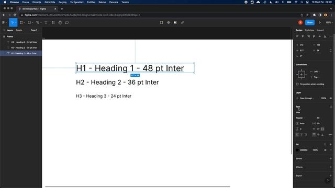Click the user avatar in Figma toolbar
Viewport: 335px width, 188px height.
300,22
